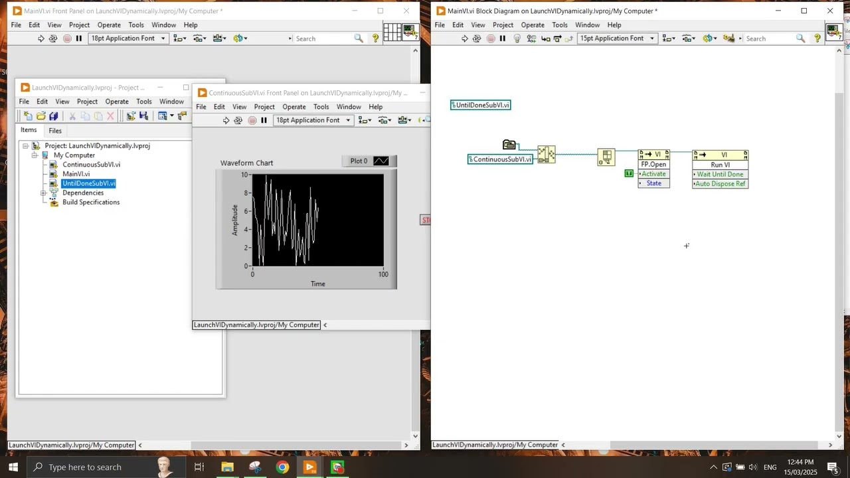Image resolution: width=850 pixels, height=478 pixels.
Task: Open Edit menu in Project Explorer window
Action: coord(42,102)
